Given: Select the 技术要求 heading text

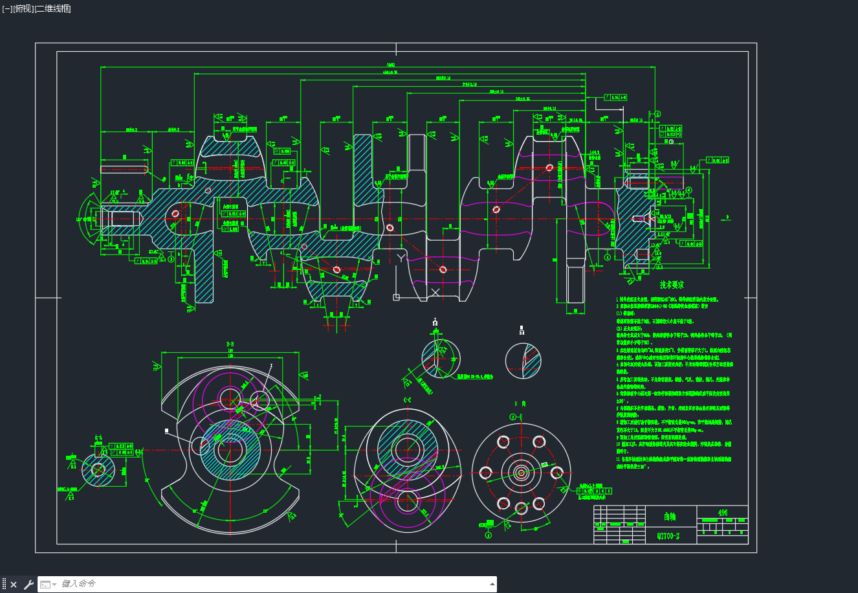Looking at the screenshot, I should (x=672, y=284).
